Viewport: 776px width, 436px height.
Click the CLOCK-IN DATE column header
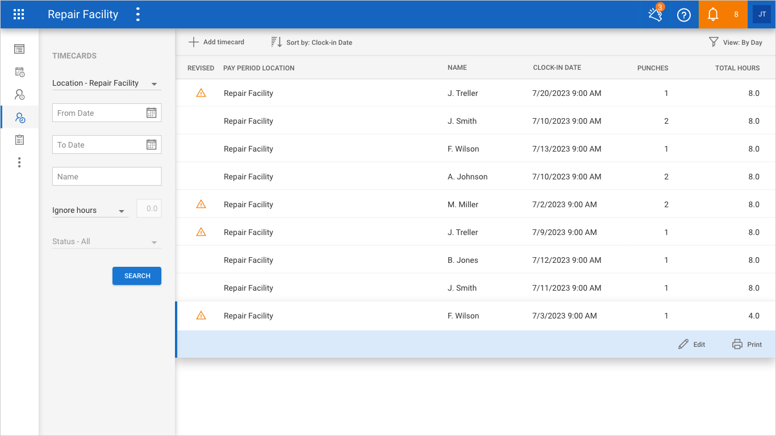(x=557, y=68)
